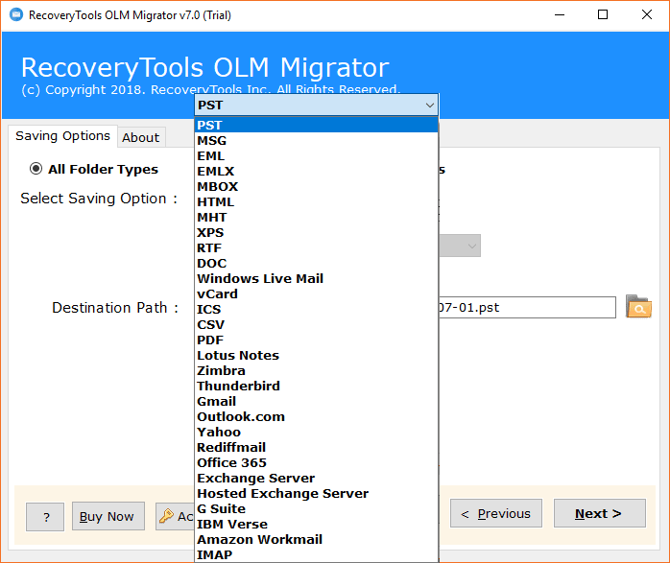Select MHT list entry

316,218
